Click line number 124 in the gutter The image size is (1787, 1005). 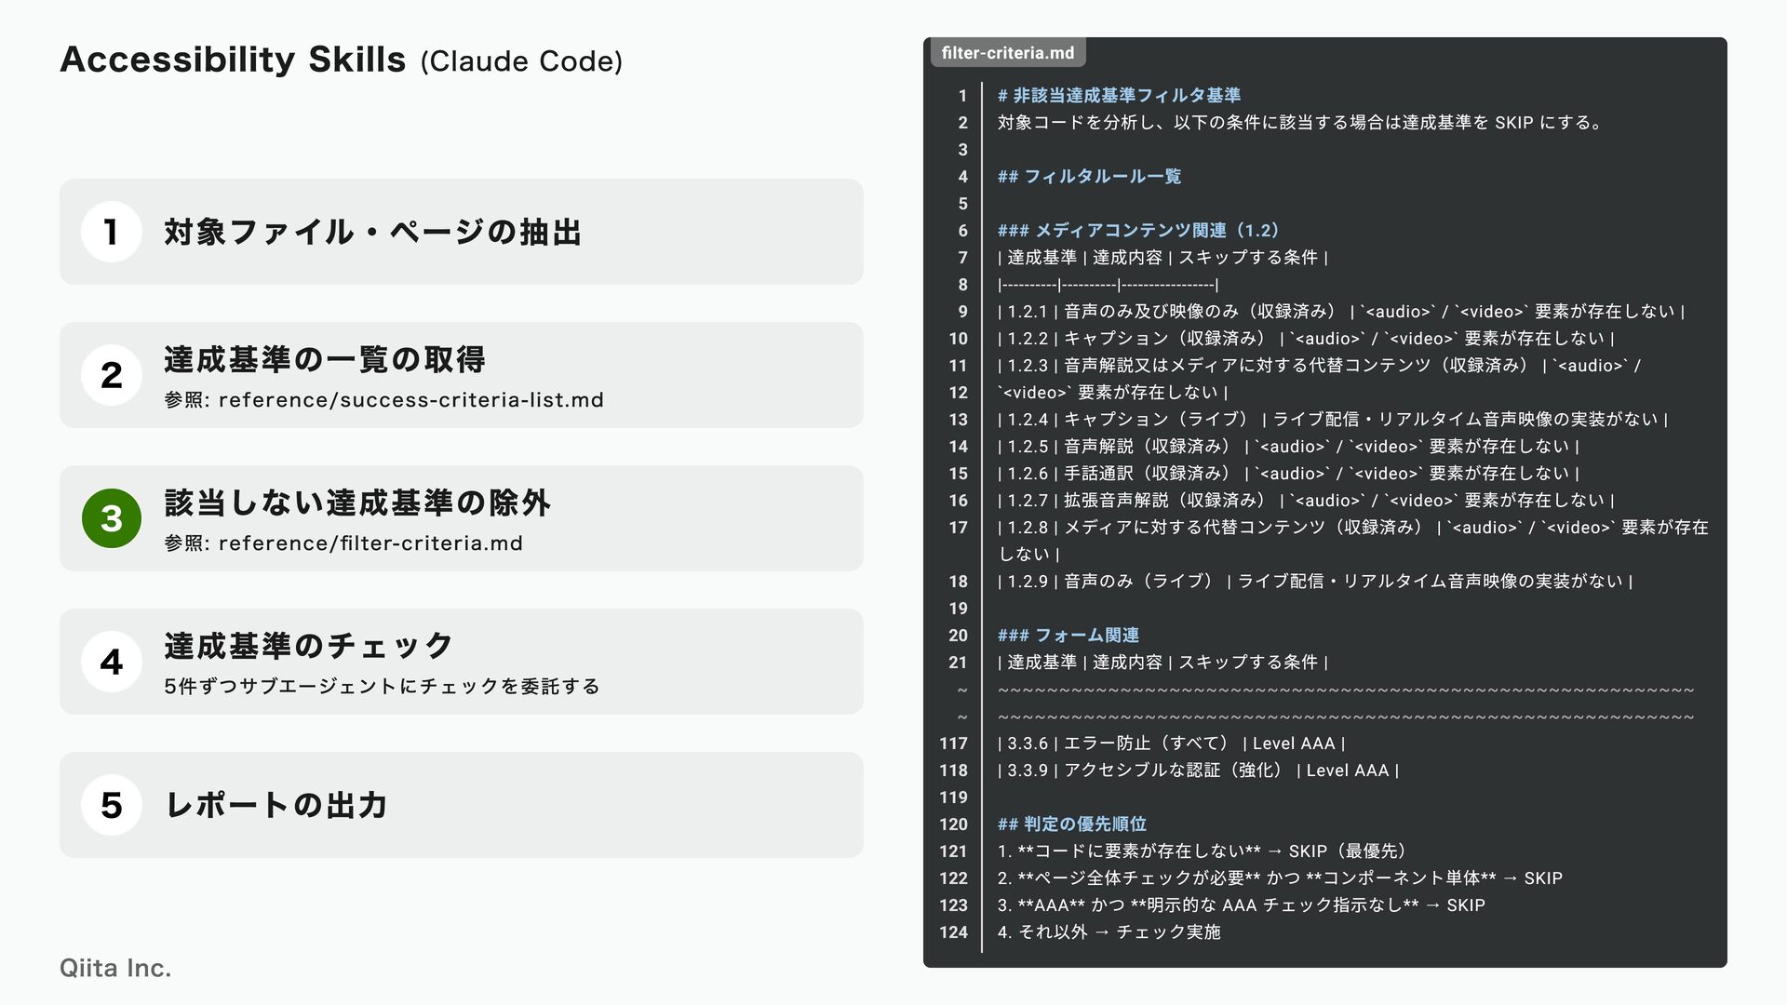click(x=953, y=932)
